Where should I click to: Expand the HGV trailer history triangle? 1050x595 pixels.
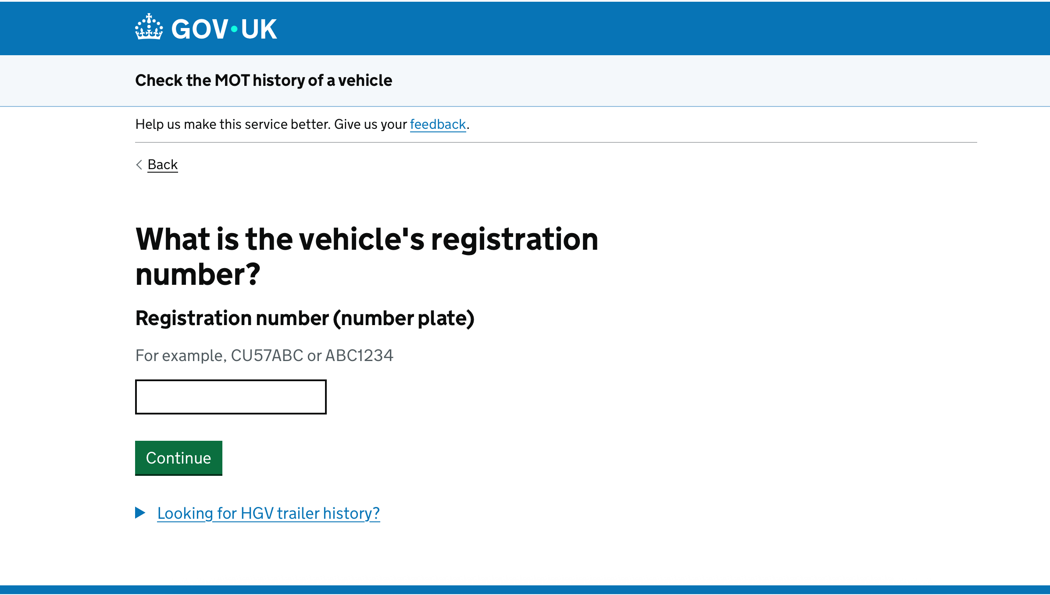pos(140,513)
